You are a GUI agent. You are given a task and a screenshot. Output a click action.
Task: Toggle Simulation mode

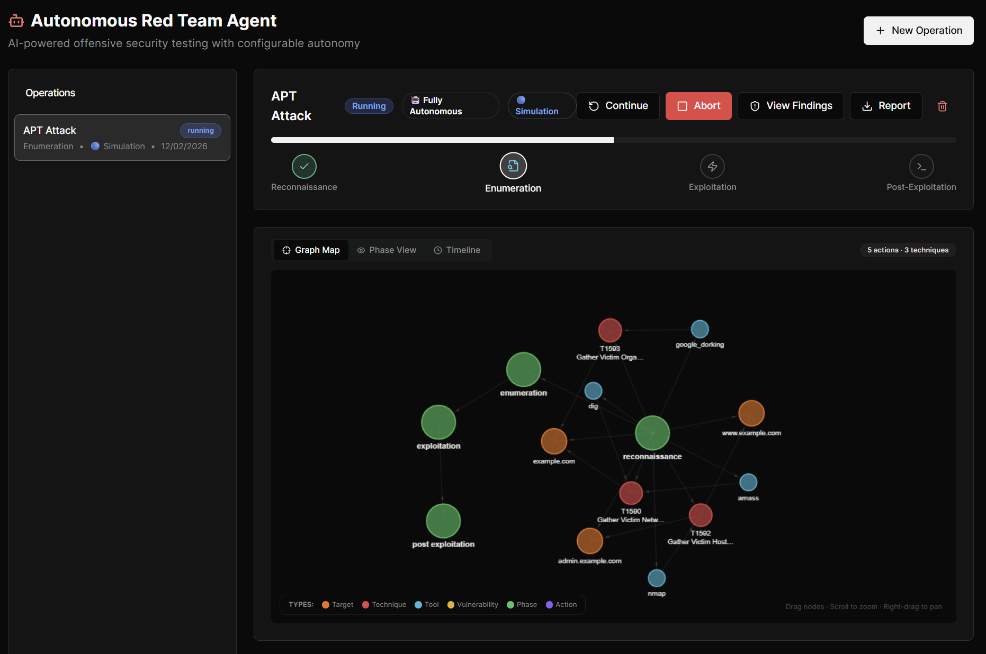point(541,106)
